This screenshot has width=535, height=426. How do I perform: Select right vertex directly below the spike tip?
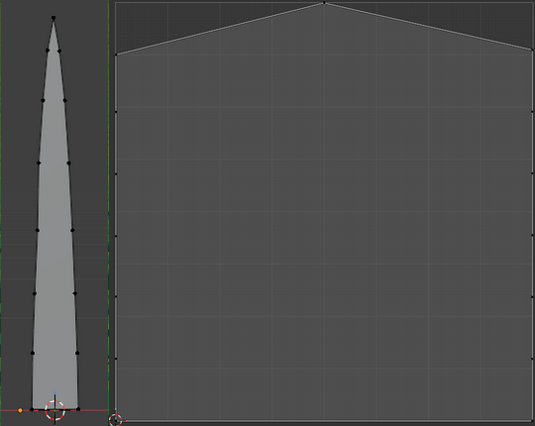[x=59, y=52]
